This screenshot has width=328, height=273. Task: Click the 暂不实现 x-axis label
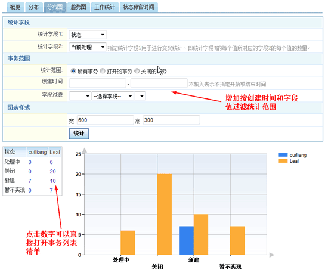coord(230,266)
